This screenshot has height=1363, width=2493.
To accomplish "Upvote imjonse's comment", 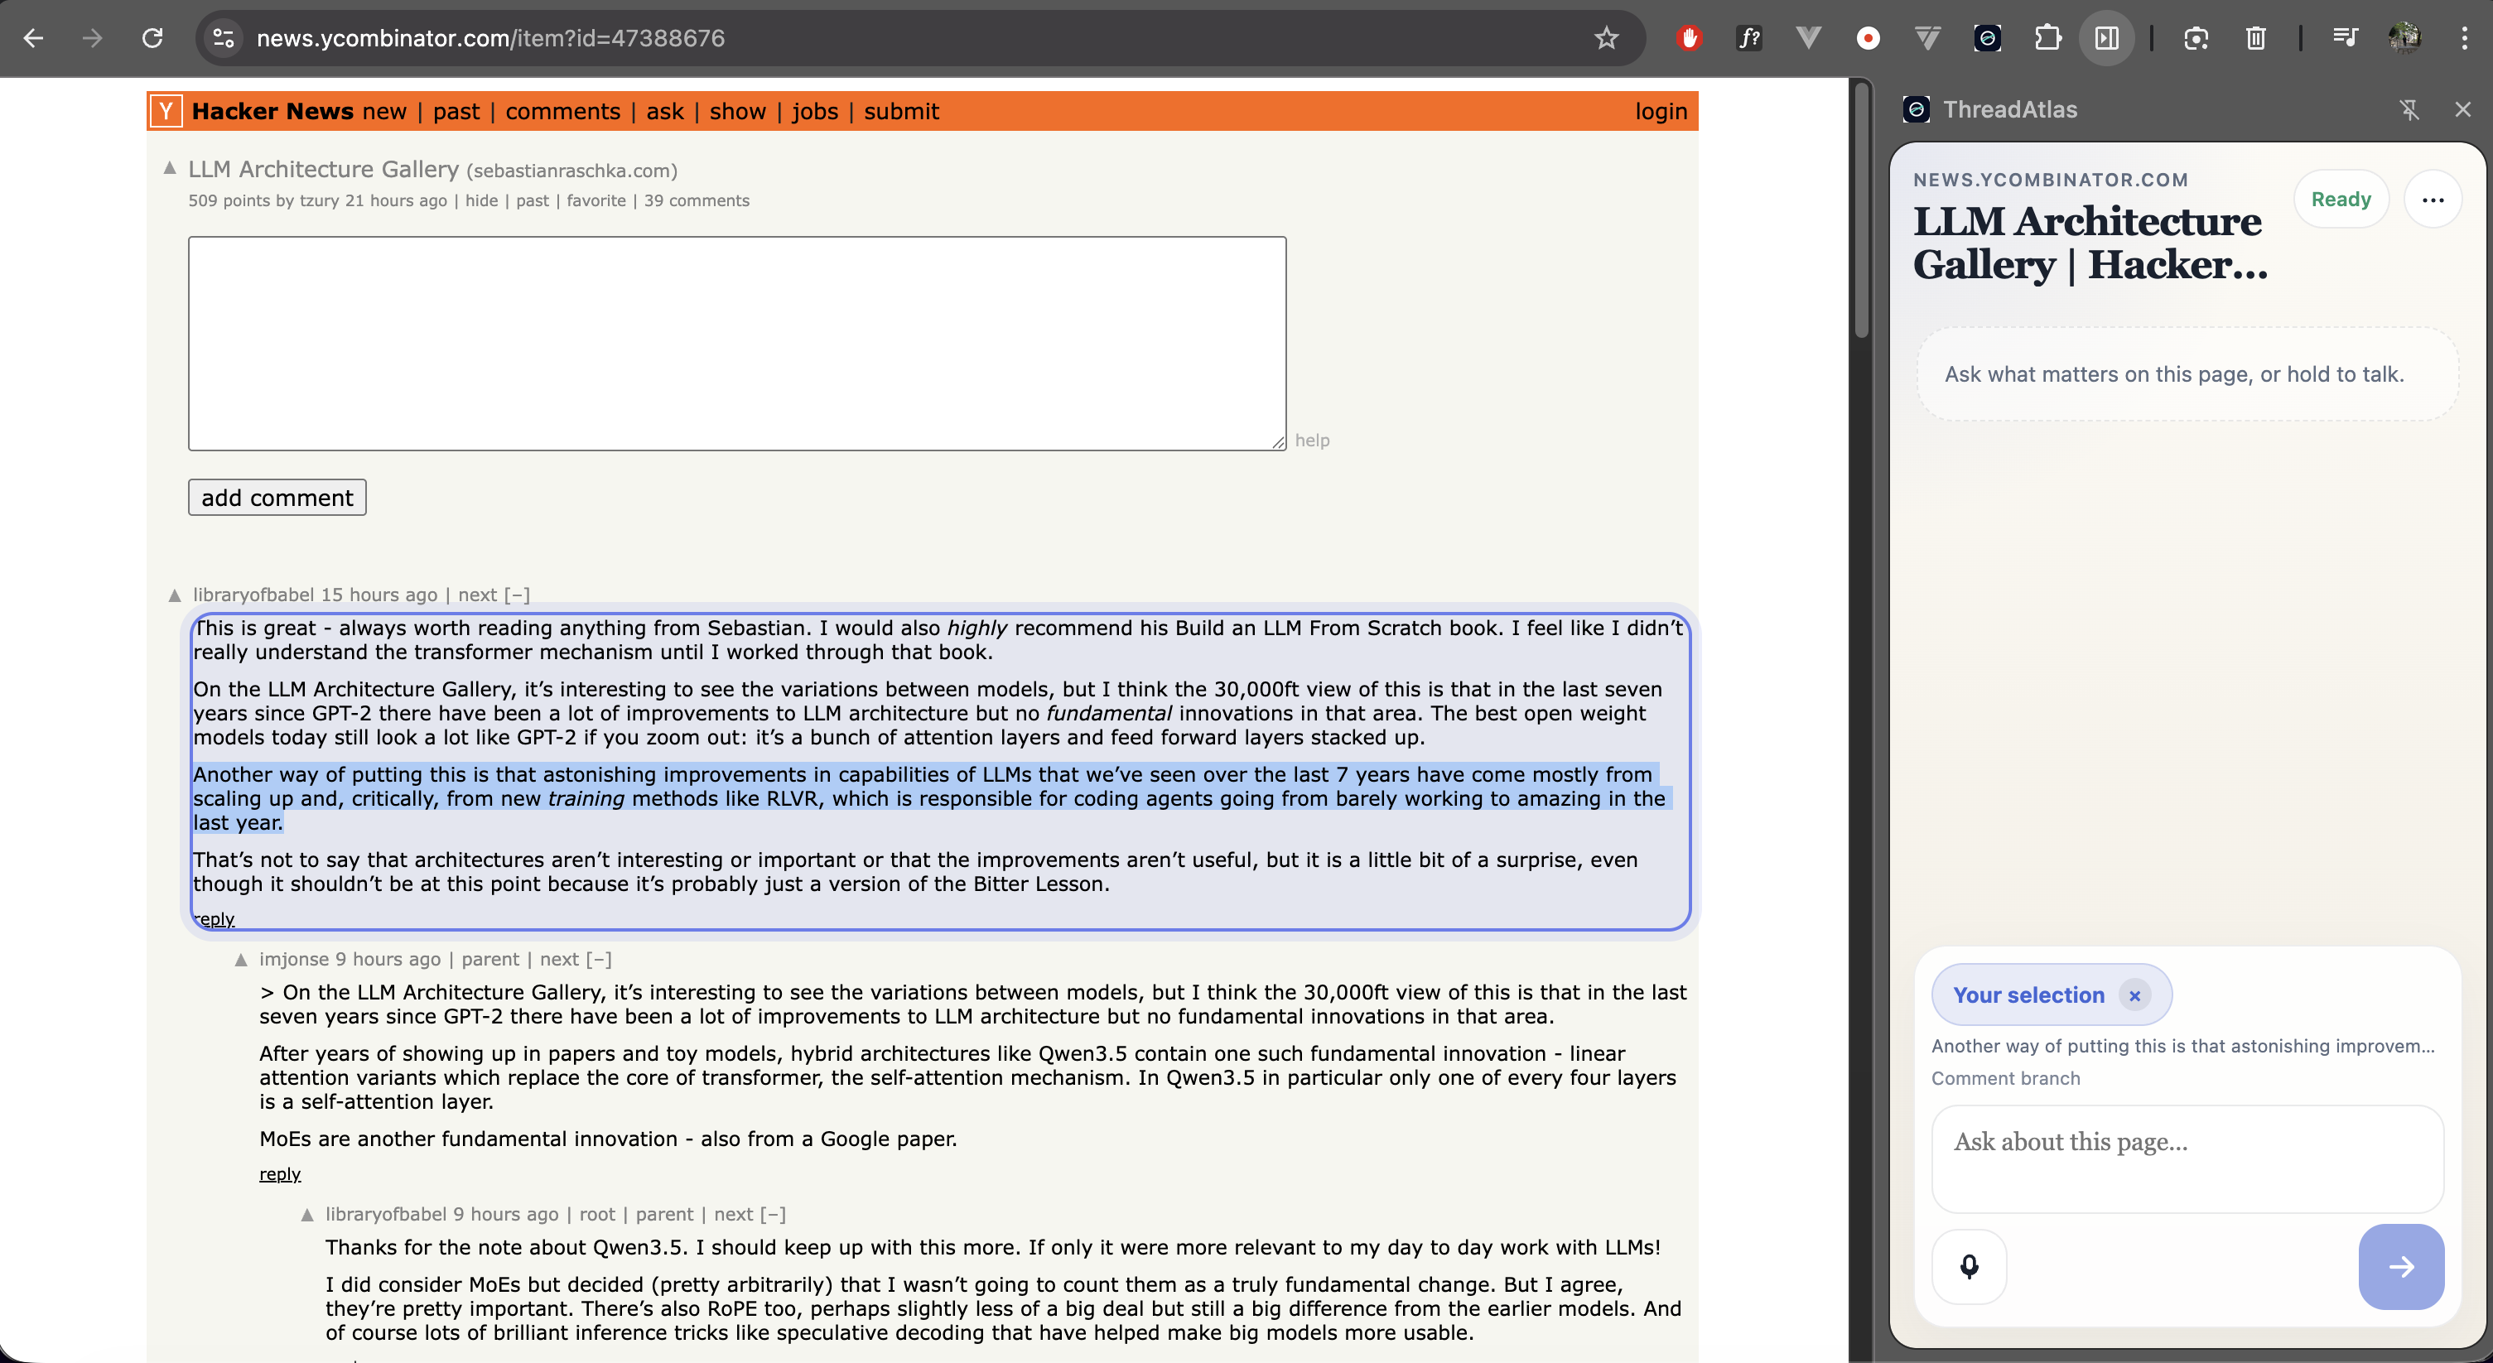I will [x=241, y=960].
